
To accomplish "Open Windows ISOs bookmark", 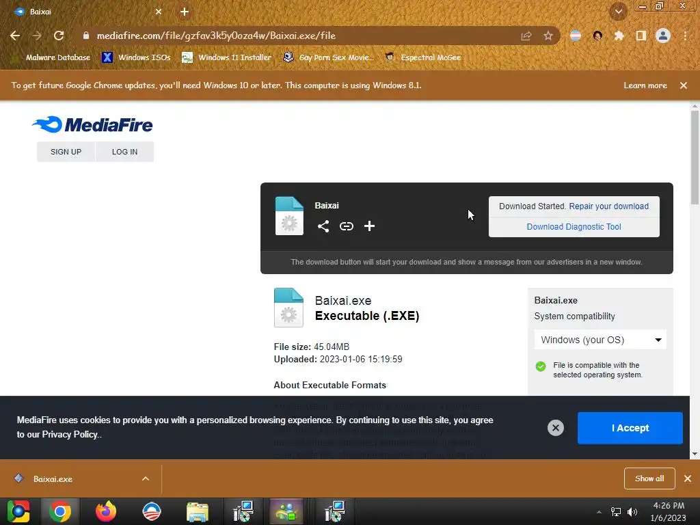I will [x=136, y=57].
